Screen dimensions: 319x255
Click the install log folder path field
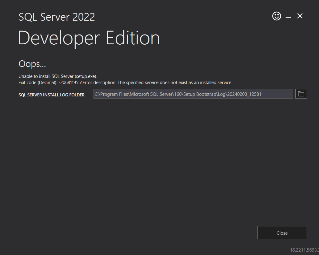(193, 94)
